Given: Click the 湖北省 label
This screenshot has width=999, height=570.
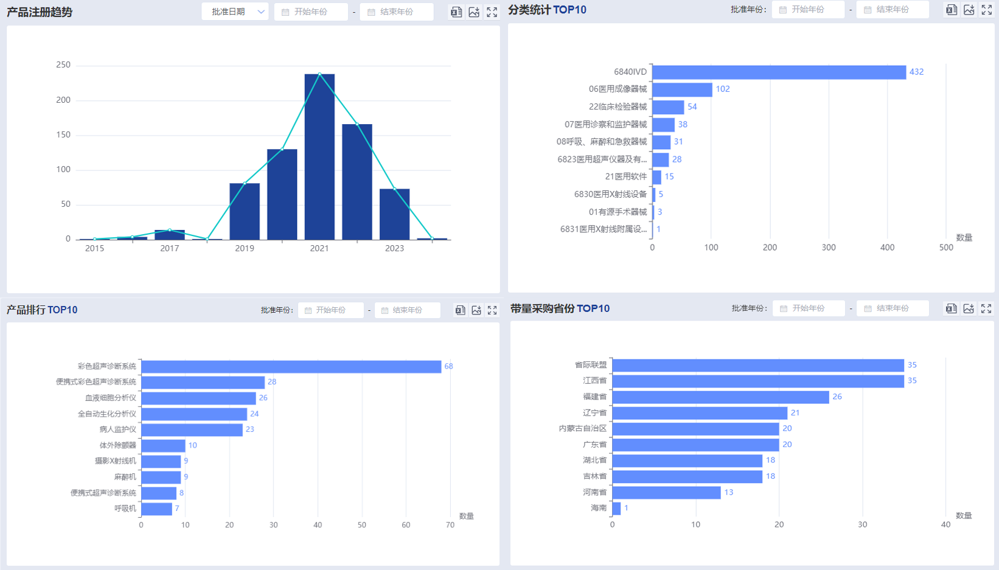Looking at the screenshot, I should [x=595, y=461].
